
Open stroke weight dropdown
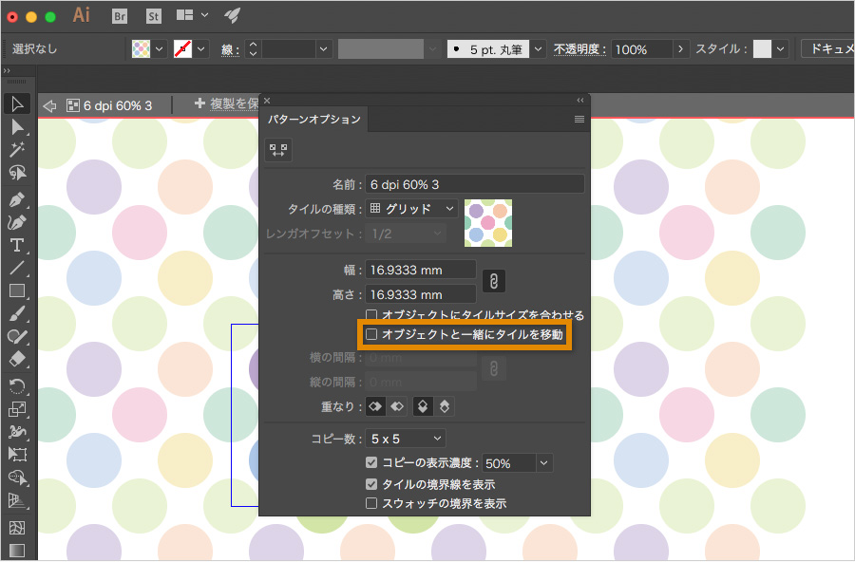pos(323,49)
